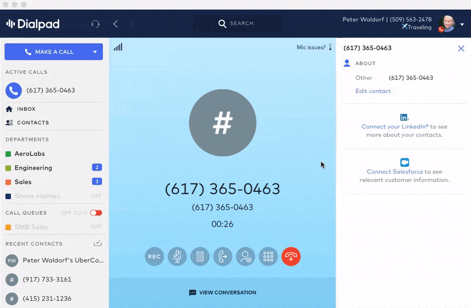
Task: Click the Salesforce cloud icon
Action: [x=405, y=162]
